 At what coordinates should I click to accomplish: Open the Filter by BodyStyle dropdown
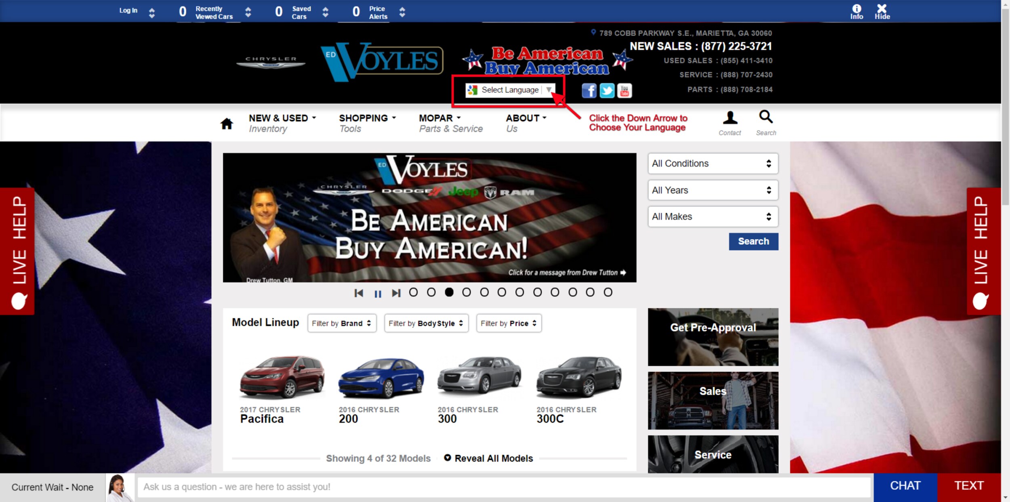coord(426,323)
